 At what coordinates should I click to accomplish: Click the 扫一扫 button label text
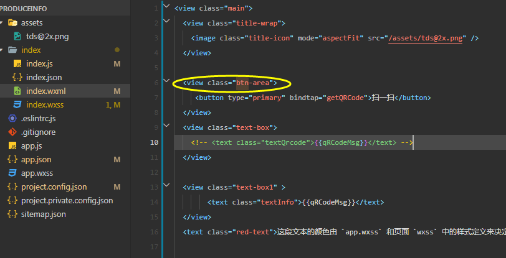coord(383,98)
